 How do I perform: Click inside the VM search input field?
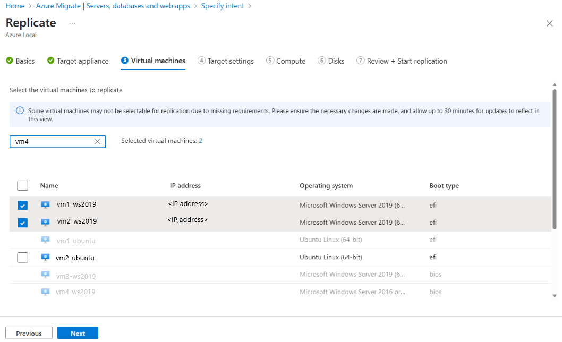click(x=53, y=141)
